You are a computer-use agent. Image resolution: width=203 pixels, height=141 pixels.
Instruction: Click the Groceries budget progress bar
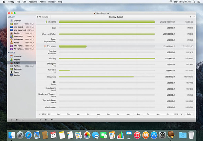pos(107,71)
